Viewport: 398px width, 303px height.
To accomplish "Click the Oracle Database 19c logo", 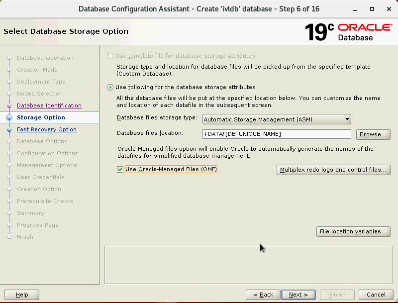I will tap(348, 31).
